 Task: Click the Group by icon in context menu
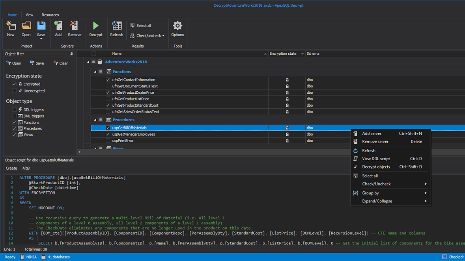355,193
